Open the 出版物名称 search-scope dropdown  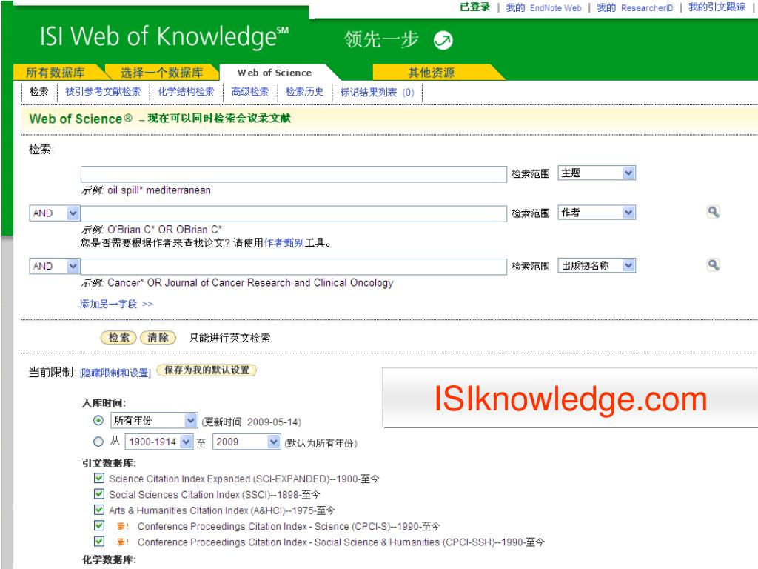(597, 266)
